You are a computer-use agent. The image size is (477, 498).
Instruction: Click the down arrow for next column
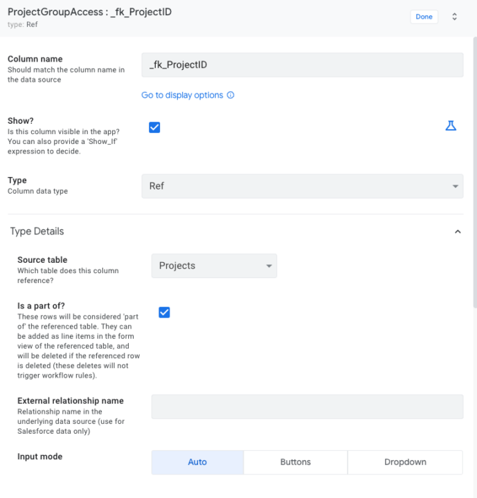click(454, 20)
